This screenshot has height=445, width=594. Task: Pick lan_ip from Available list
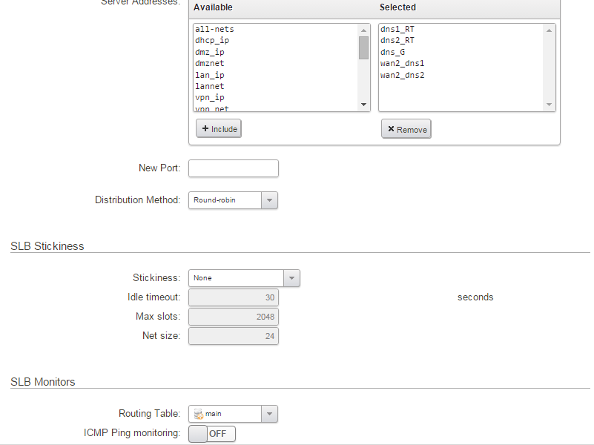209,75
